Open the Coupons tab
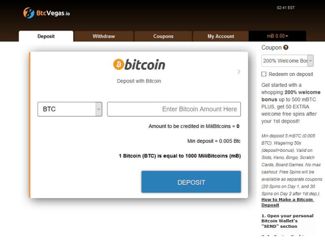This screenshot has height=244, width=325. [x=163, y=36]
